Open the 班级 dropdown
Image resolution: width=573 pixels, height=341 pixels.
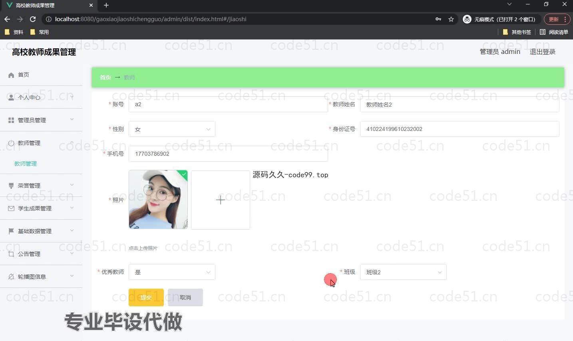pos(403,272)
